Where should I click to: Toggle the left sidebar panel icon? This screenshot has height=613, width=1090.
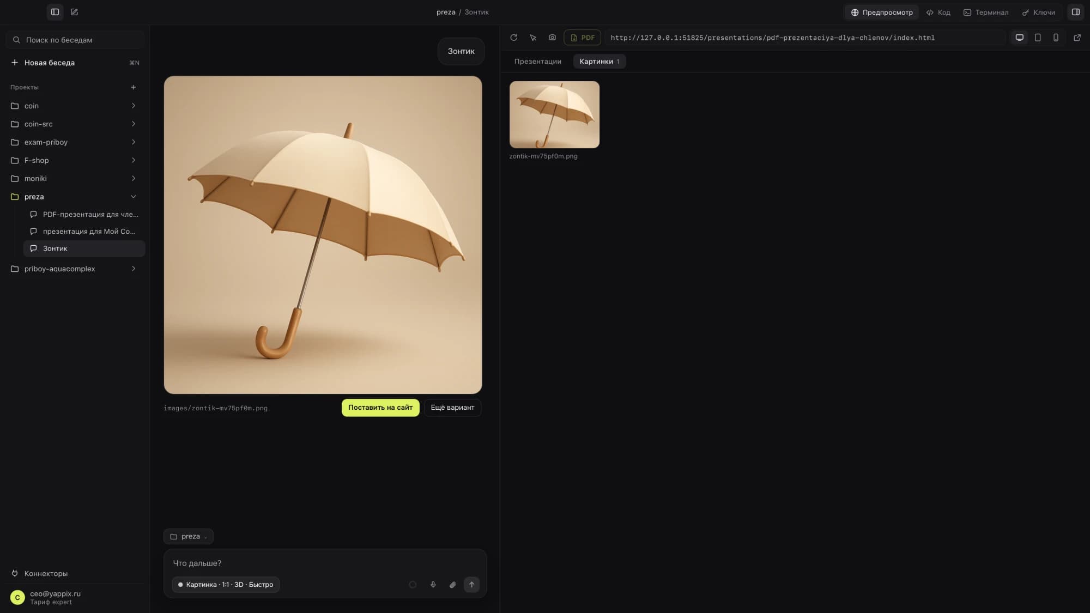point(55,12)
